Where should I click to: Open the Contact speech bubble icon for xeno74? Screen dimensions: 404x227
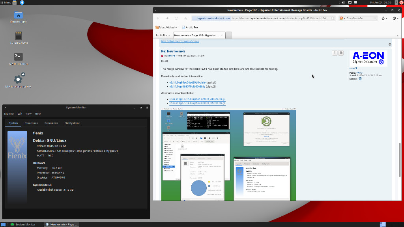coord(360,79)
